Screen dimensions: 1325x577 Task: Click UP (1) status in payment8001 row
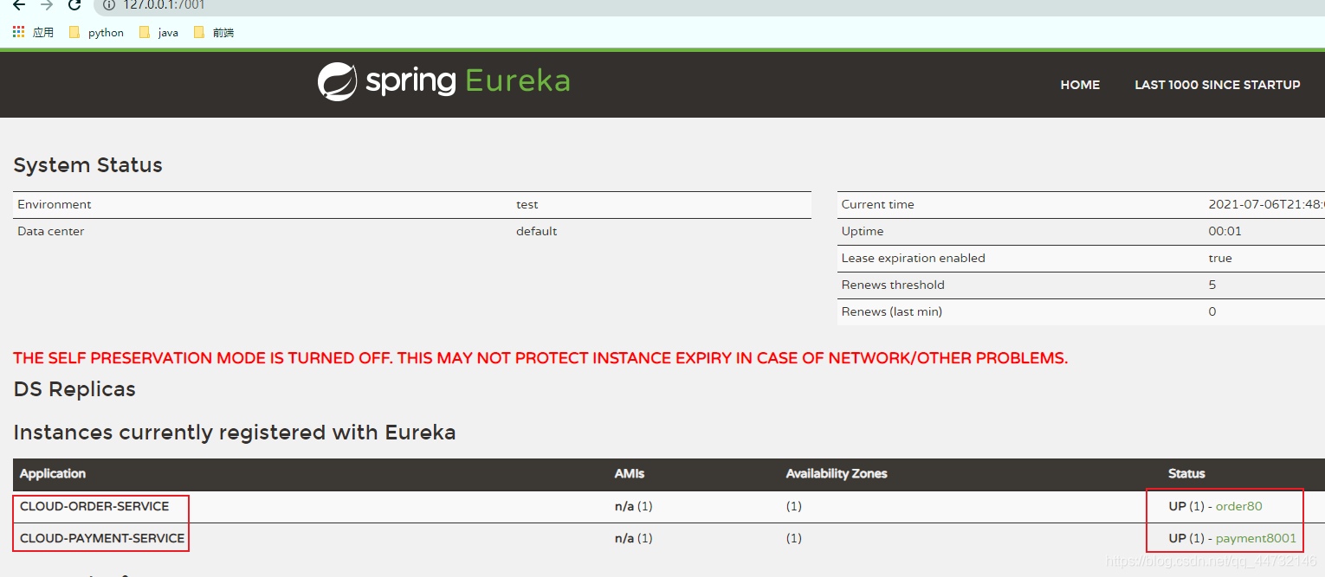[1186, 538]
